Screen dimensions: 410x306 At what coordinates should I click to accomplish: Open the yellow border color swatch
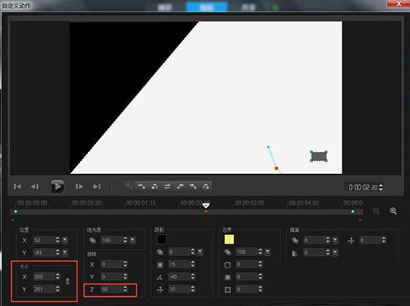[229, 239]
